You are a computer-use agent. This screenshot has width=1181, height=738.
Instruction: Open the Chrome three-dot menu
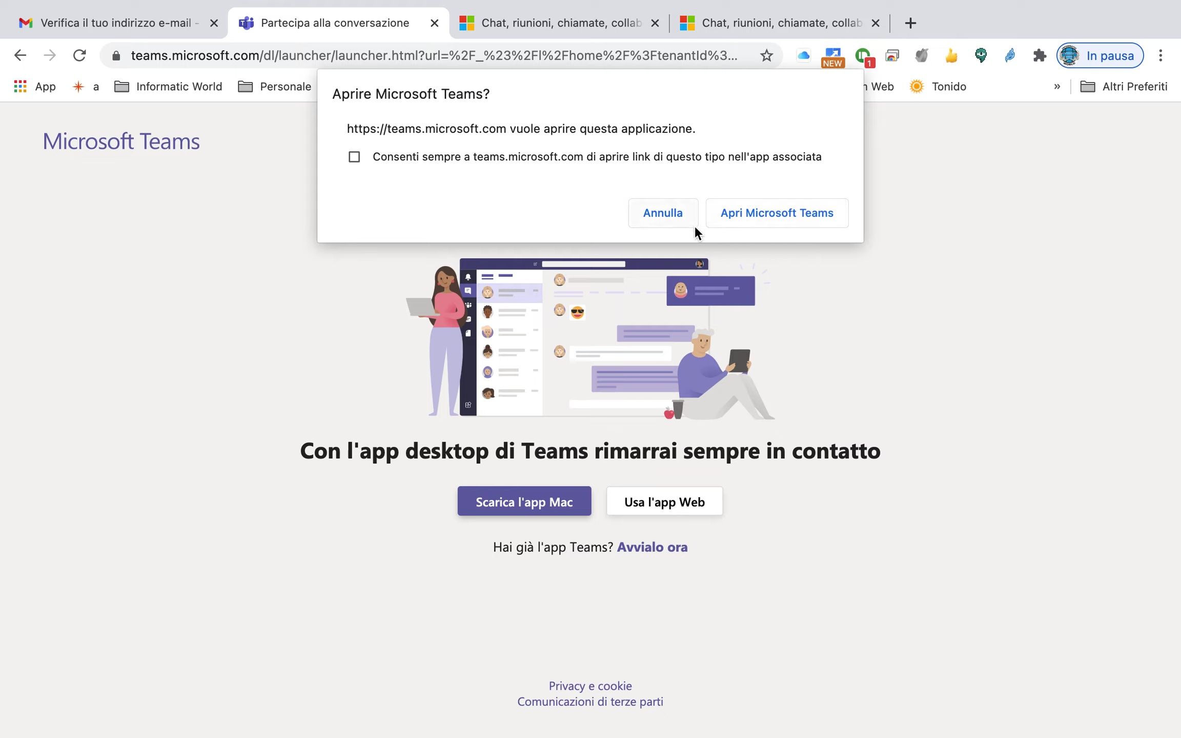tap(1160, 55)
